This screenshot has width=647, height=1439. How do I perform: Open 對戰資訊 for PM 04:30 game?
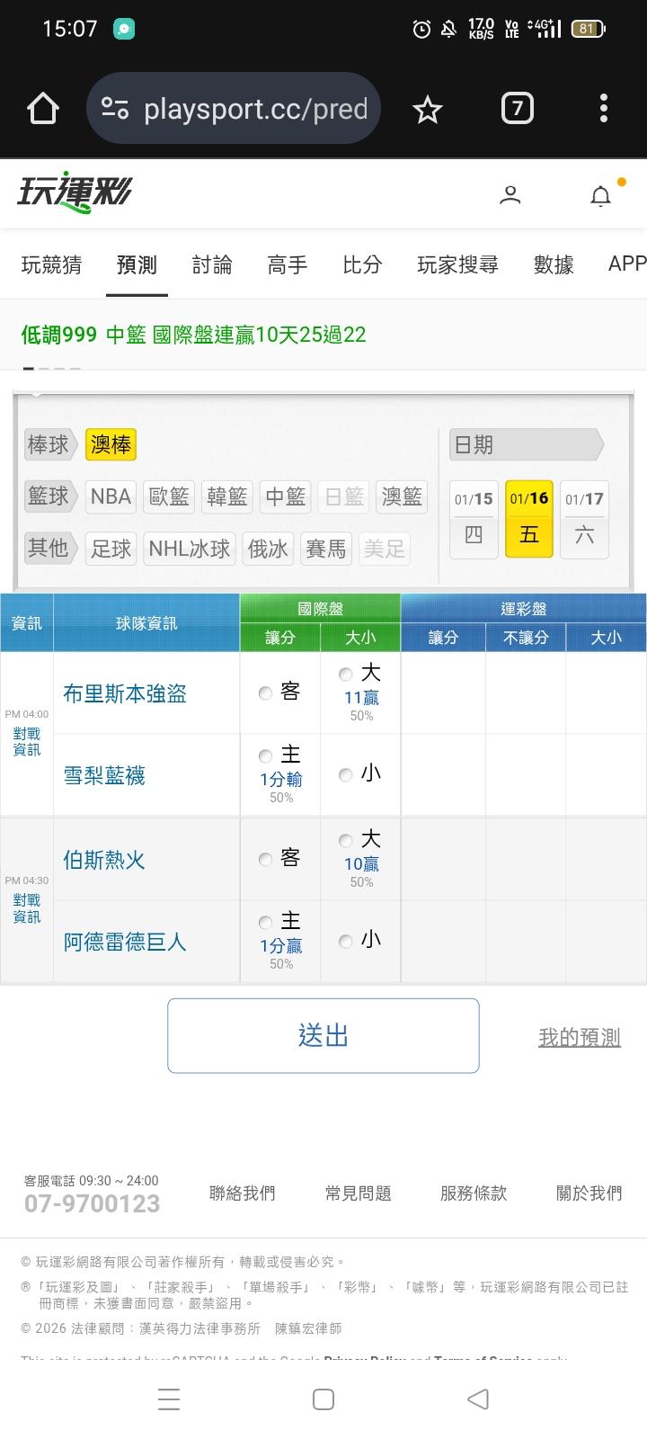27,908
